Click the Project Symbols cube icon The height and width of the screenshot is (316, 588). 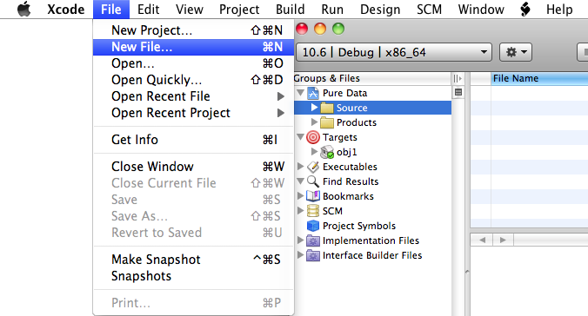313,226
